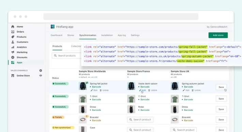The image size is (242, 132).
Task: Open Worldwide T-Shirt green thumbnail
Action: point(83,98)
